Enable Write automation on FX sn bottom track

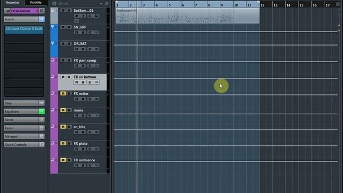point(83,82)
